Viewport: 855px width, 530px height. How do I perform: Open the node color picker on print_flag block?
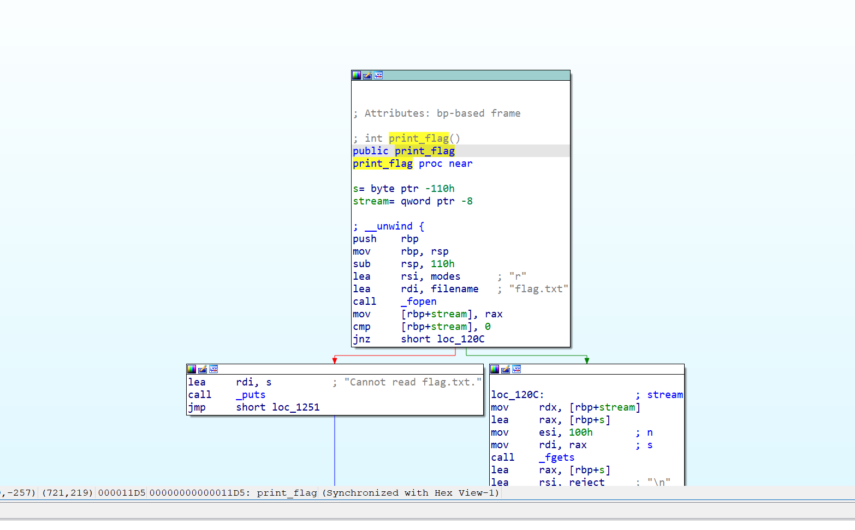point(357,75)
